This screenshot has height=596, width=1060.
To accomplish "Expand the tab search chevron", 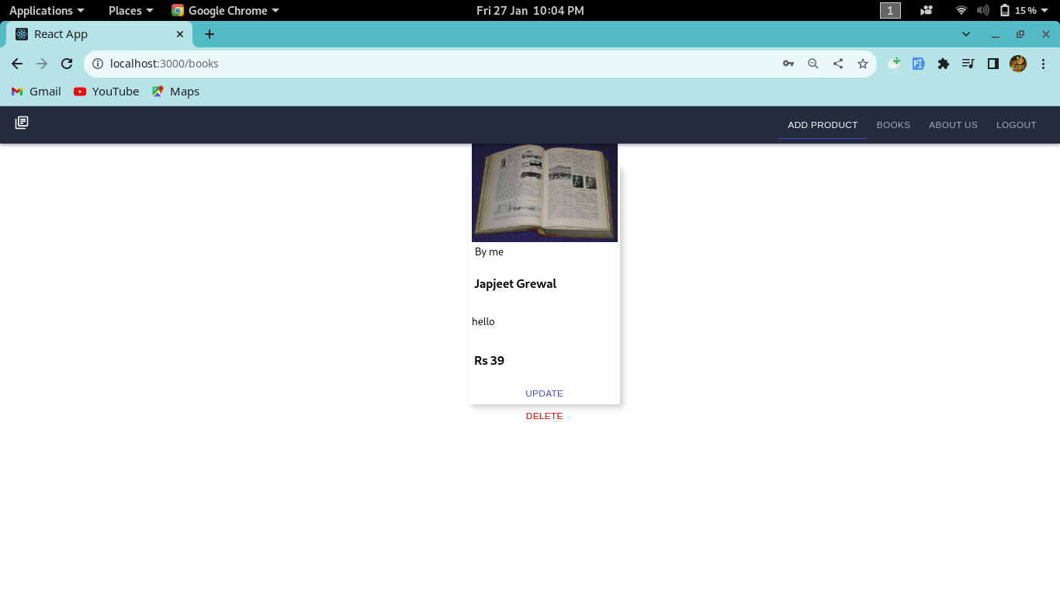I will (x=966, y=34).
